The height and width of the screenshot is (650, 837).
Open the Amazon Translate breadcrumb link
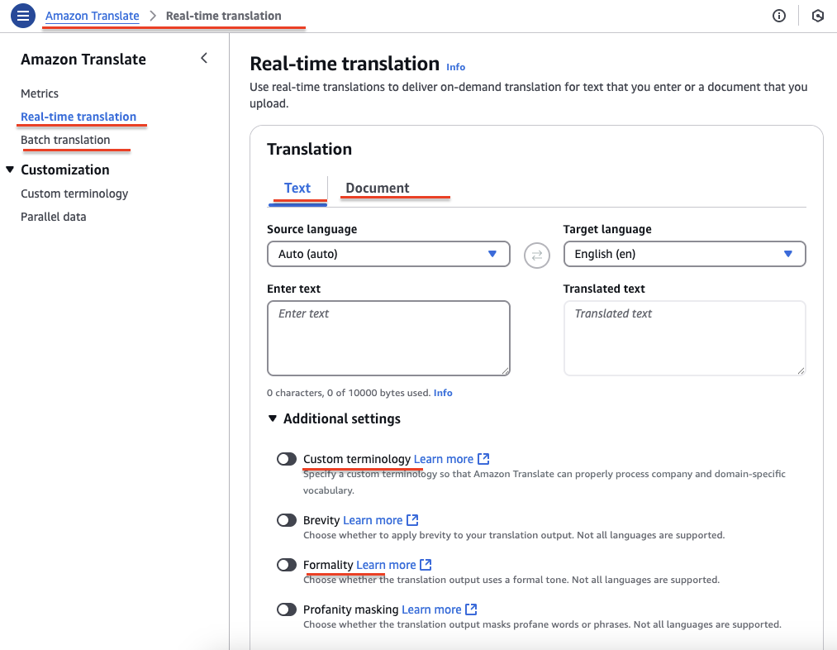pos(92,15)
